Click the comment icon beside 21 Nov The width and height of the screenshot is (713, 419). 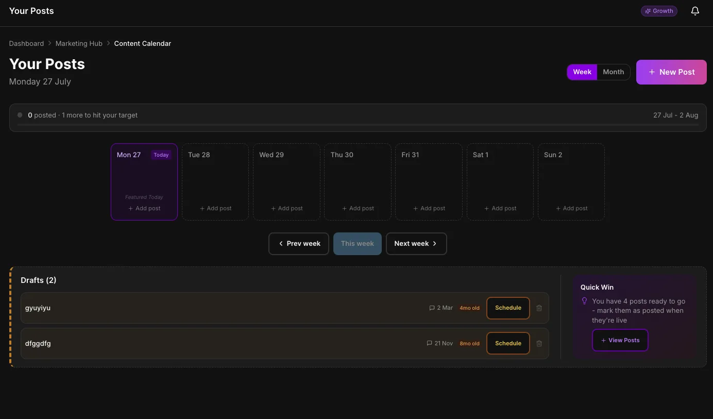click(x=429, y=343)
